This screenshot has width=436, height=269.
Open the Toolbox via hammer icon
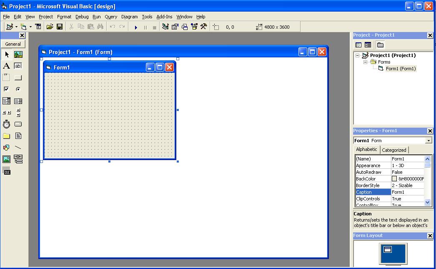(204, 27)
